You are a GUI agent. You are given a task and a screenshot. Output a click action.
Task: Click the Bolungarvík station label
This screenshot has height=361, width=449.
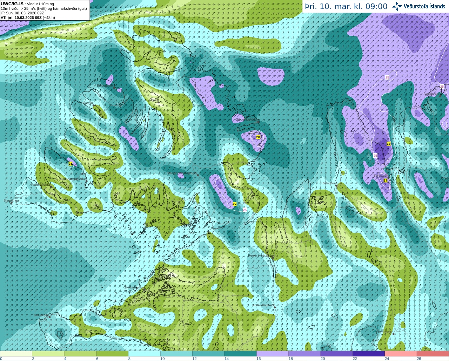click(105, 85)
